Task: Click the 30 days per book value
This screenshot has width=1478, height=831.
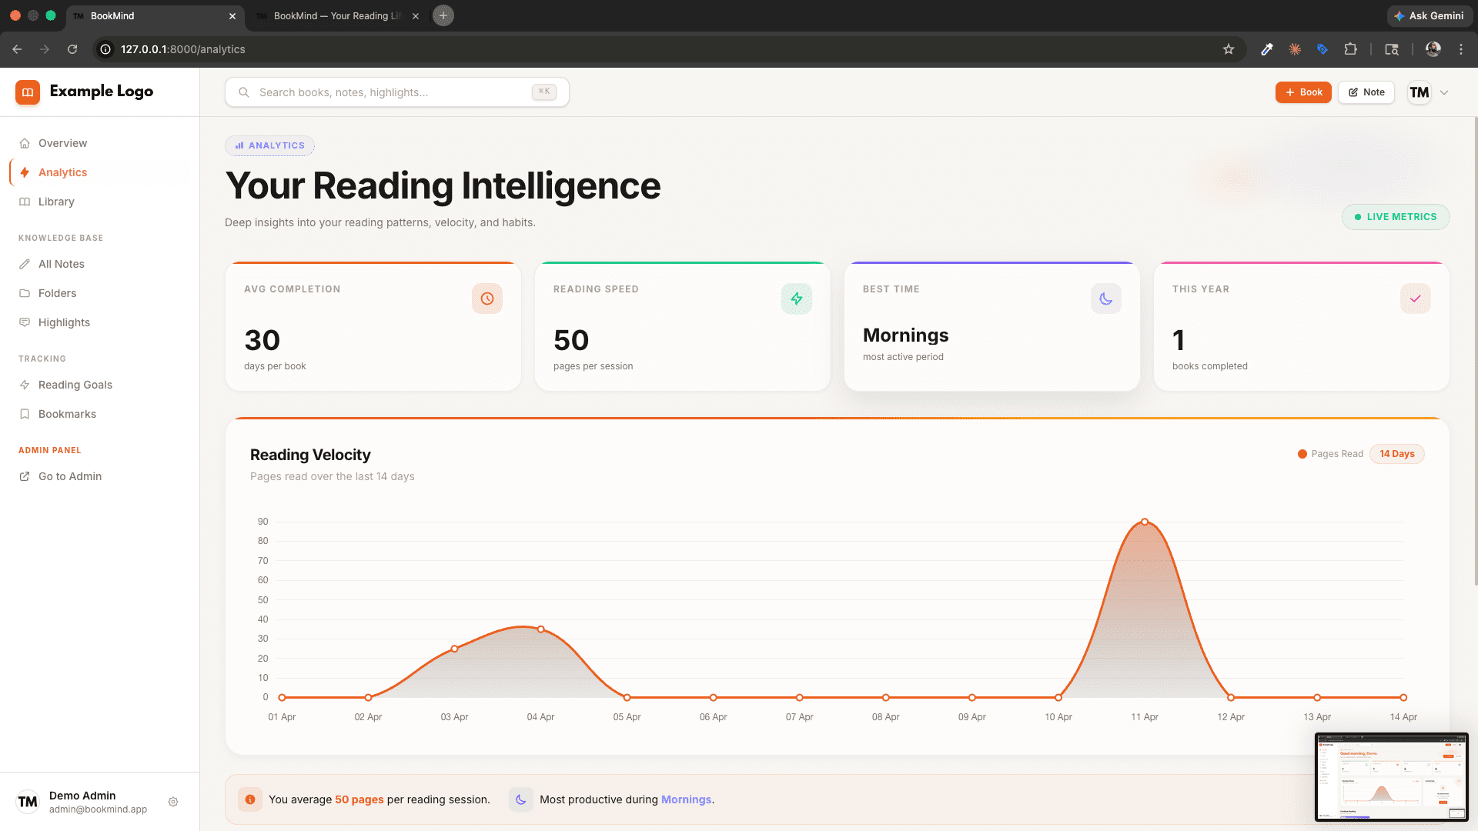Action: pyautogui.click(x=262, y=340)
